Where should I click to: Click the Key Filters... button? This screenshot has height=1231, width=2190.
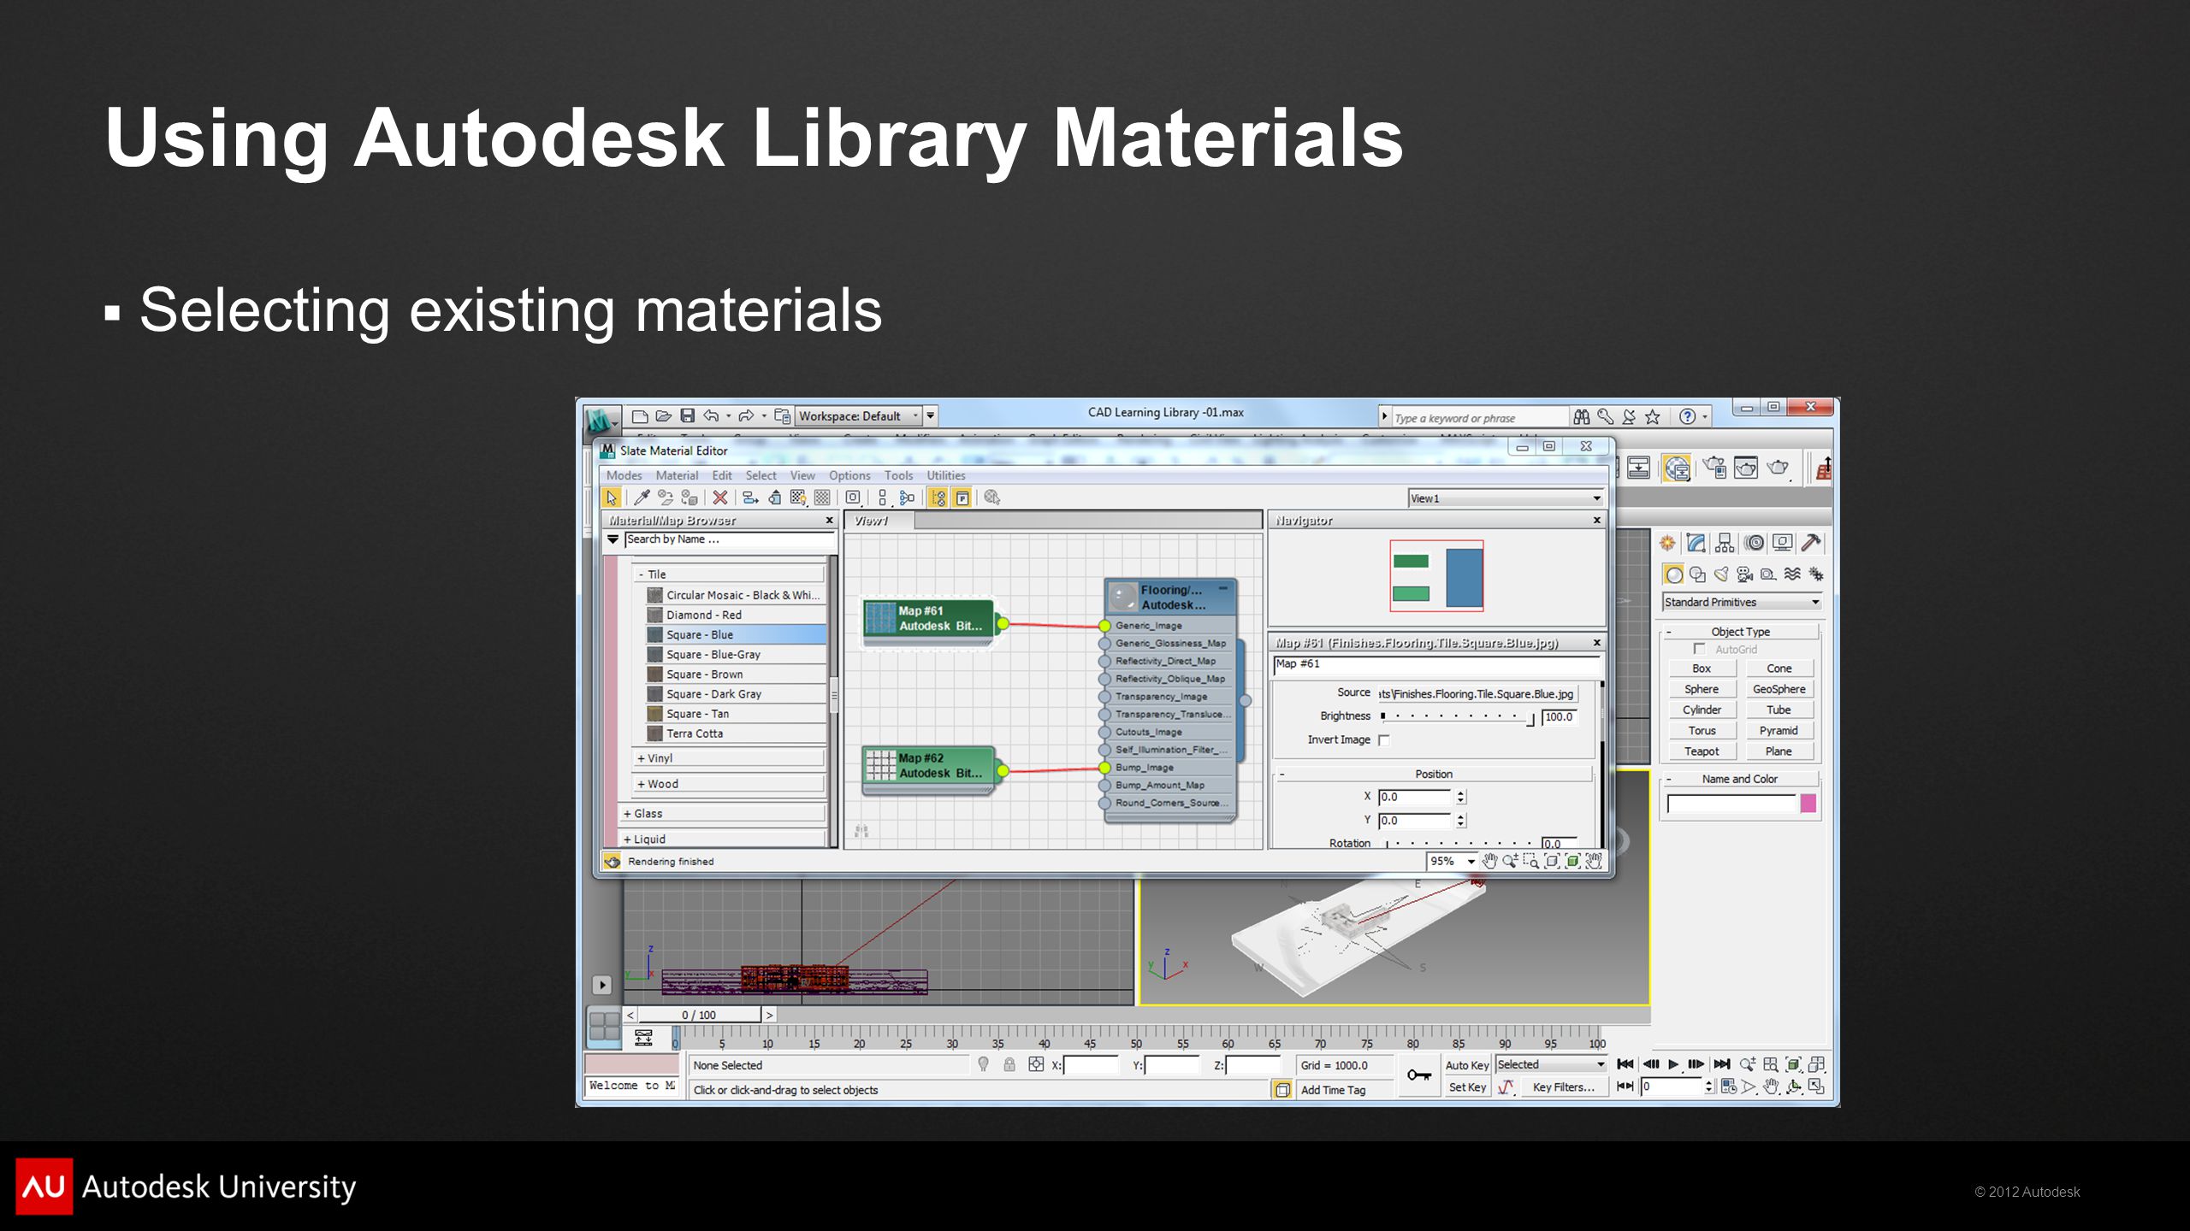click(1564, 1087)
